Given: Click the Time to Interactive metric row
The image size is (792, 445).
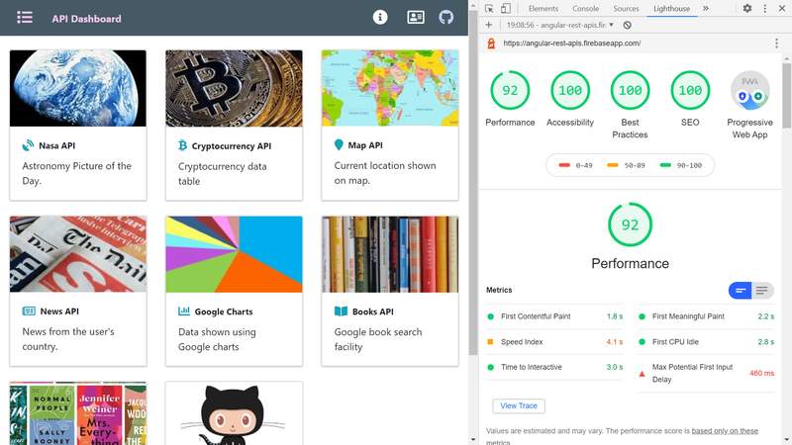Looking at the screenshot, I should [x=554, y=367].
